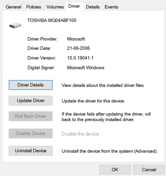The width and height of the screenshot is (166, 176).
Task: Click the TOSHIBA MQ04ABF100 device name
Action: click(x=52, y=20)
